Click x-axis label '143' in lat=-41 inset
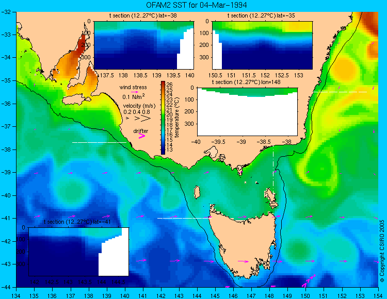The image size is (387, 299). (68, 282)
